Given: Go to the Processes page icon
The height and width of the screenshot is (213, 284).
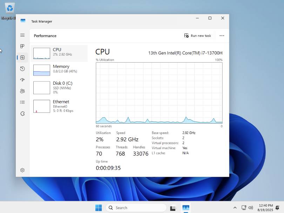Looking at the screenshot, I should (x=22, y=46).
